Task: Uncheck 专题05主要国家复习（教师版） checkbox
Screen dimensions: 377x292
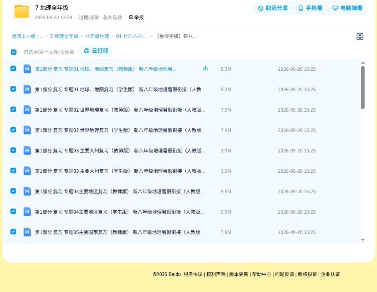Action: [13, 232]
